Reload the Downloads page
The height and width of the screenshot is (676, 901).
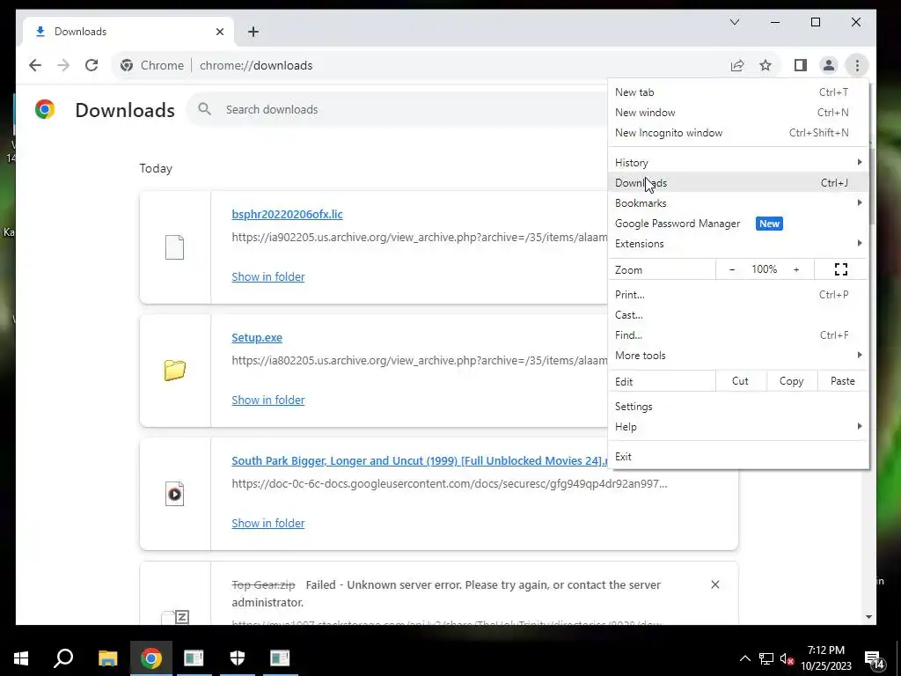[x=92, y=65]
